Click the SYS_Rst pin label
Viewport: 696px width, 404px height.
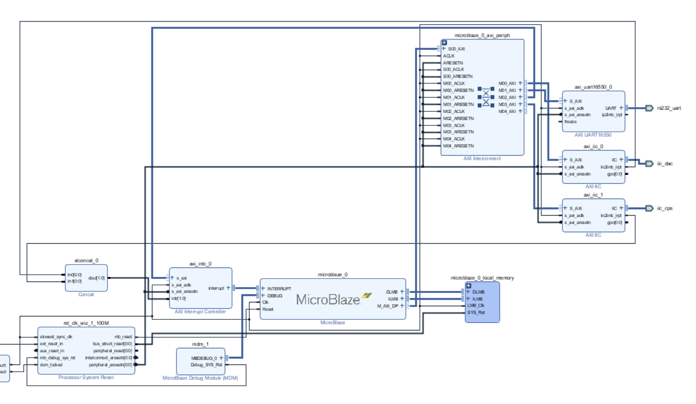point(476,313)
